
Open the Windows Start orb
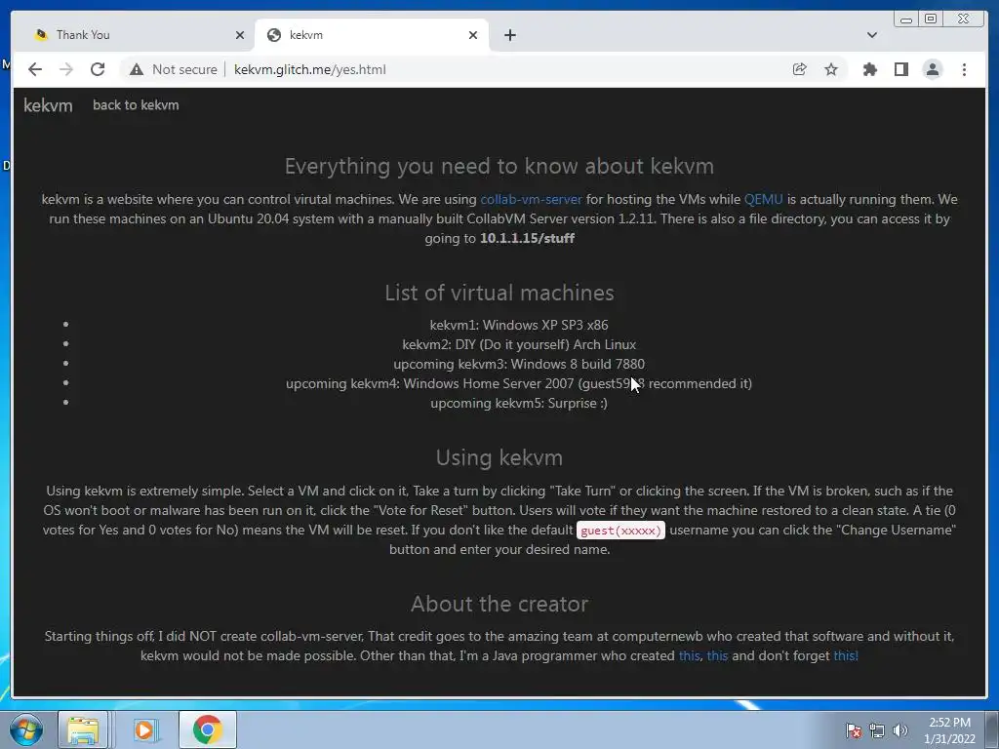click(26, 729)
